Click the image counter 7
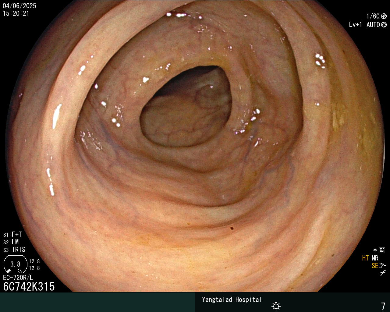390x312 pixels. click(383, 306)
